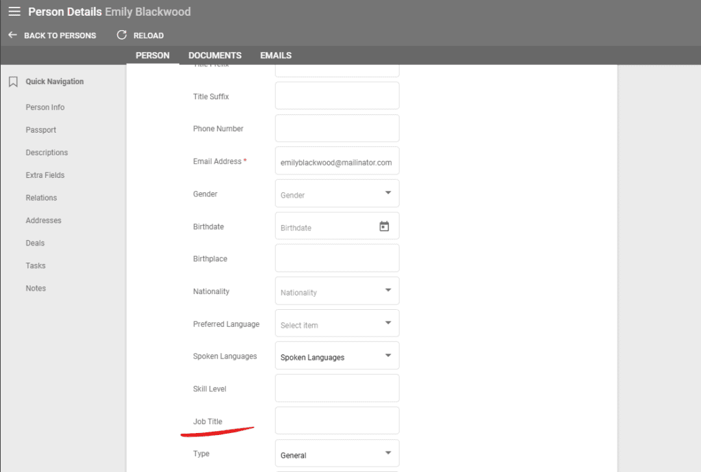Navigate to the Passport section
Image resolution: width=701 pixels, height=472 pixels.
(41, 129)
